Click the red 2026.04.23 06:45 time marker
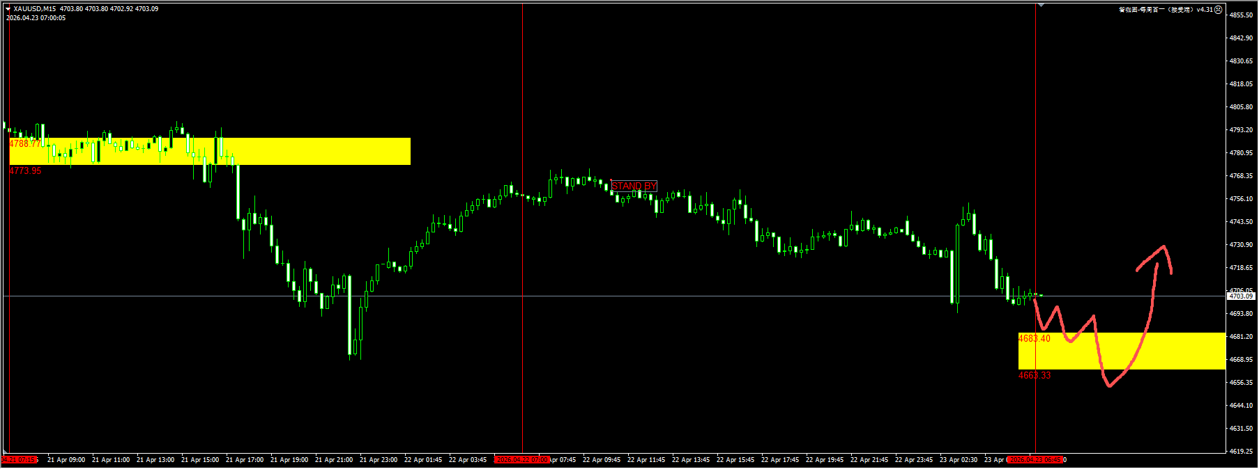 (x=1036, y=460)
